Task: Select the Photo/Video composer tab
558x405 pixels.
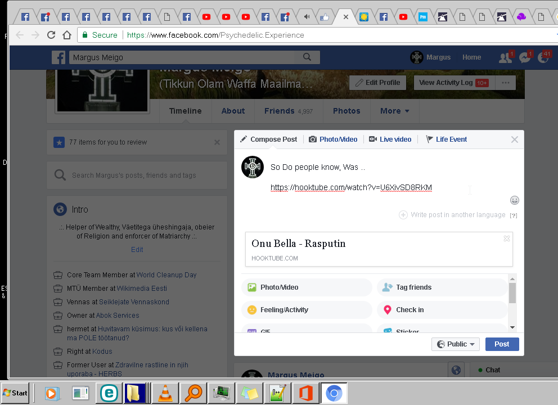Action: pos(333,139)
